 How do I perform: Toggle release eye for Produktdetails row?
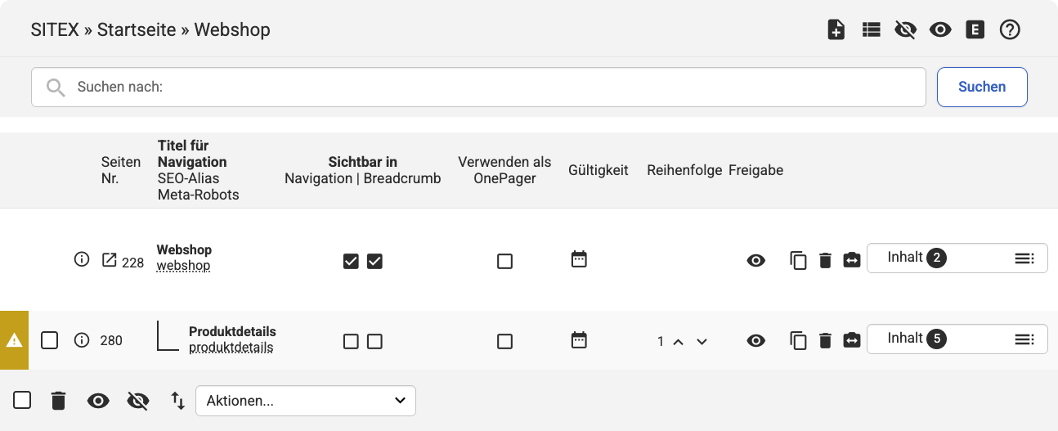[x=756, y=340]
